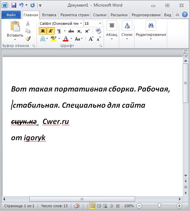Go to previous page double-arrow icon
The image size is (190, 211).
(x=186, y=181)
